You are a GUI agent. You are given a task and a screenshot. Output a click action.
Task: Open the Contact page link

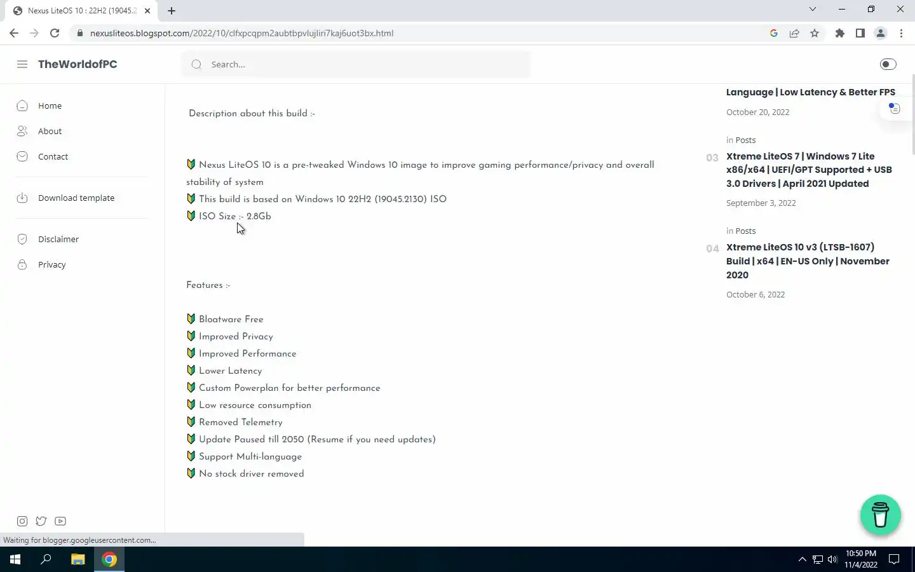53,156
